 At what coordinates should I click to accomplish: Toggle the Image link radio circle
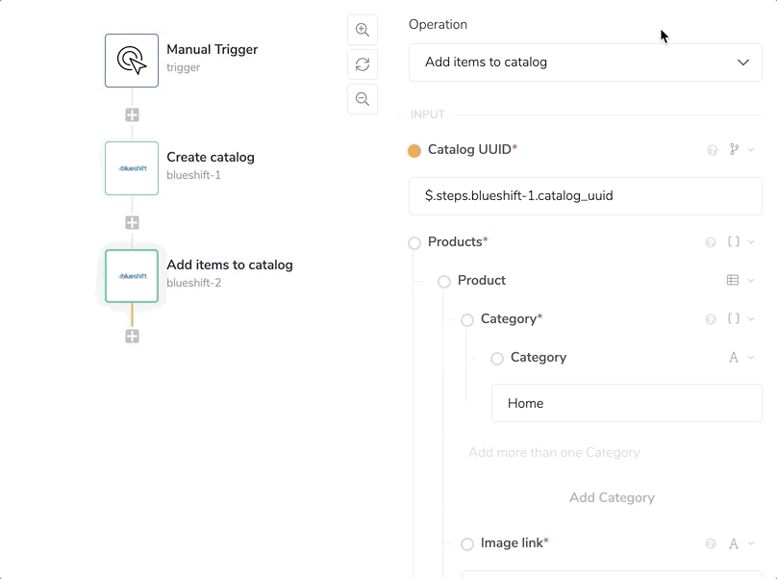[x=467, y=544]
